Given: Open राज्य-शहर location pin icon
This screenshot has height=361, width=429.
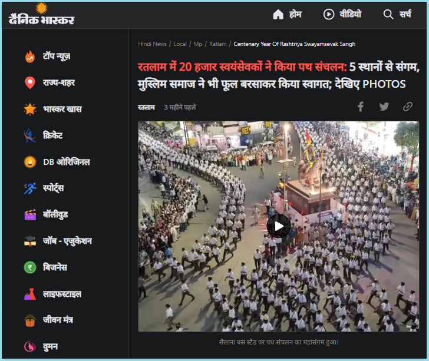Looking at the screenshot, I should (30, 83).
